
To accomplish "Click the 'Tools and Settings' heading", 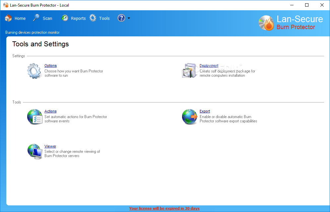I will click(x=40, y=44).
